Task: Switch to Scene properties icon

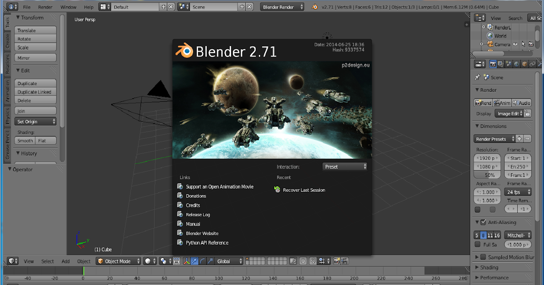Action: (x=509, y=64)
